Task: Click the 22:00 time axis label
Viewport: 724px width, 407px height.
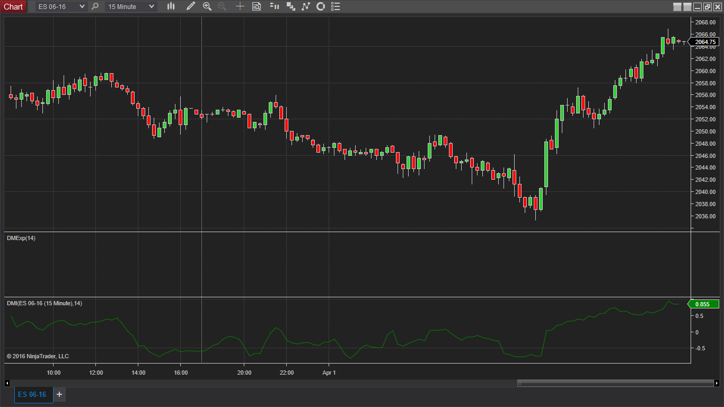Action: coord(287,373)
